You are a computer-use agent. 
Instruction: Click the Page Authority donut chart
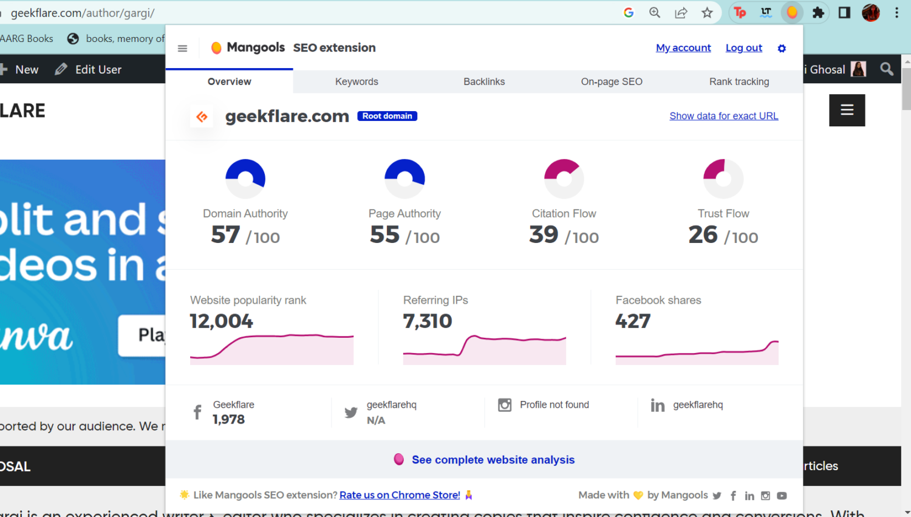tap(404, 179)
